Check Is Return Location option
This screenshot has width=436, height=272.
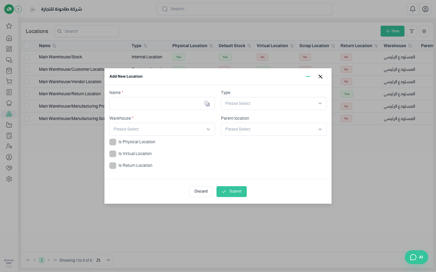pyautogui.click(x=113, y=166)
